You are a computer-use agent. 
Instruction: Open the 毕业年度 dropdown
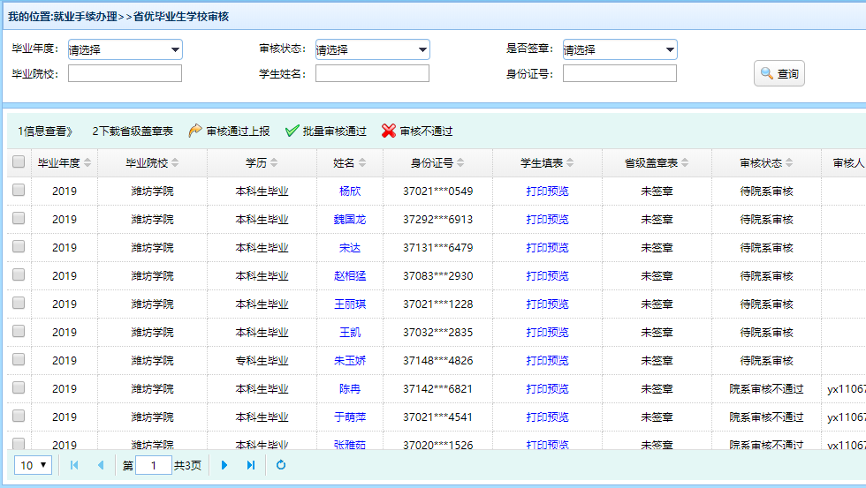point(125,50)
